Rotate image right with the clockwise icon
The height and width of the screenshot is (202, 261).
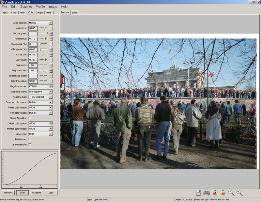pos(223,193)
